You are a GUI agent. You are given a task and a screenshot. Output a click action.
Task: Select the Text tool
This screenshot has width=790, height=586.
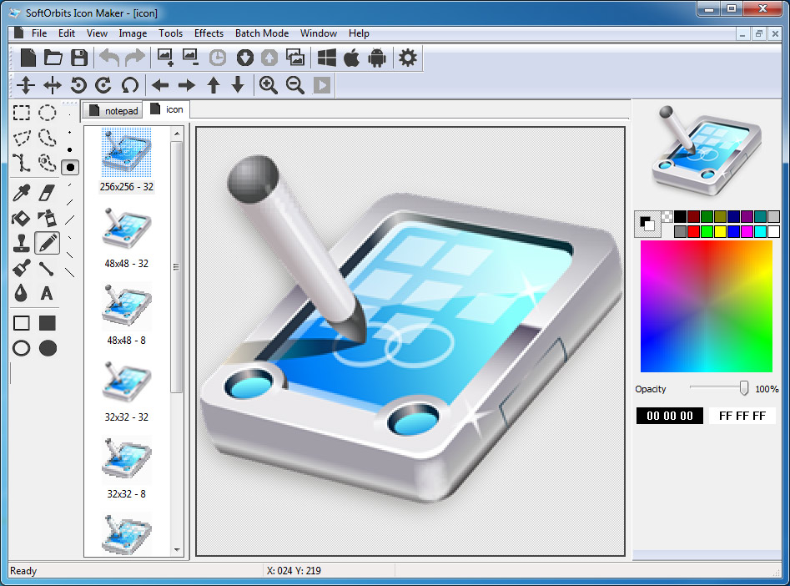(x=47, y=294)
